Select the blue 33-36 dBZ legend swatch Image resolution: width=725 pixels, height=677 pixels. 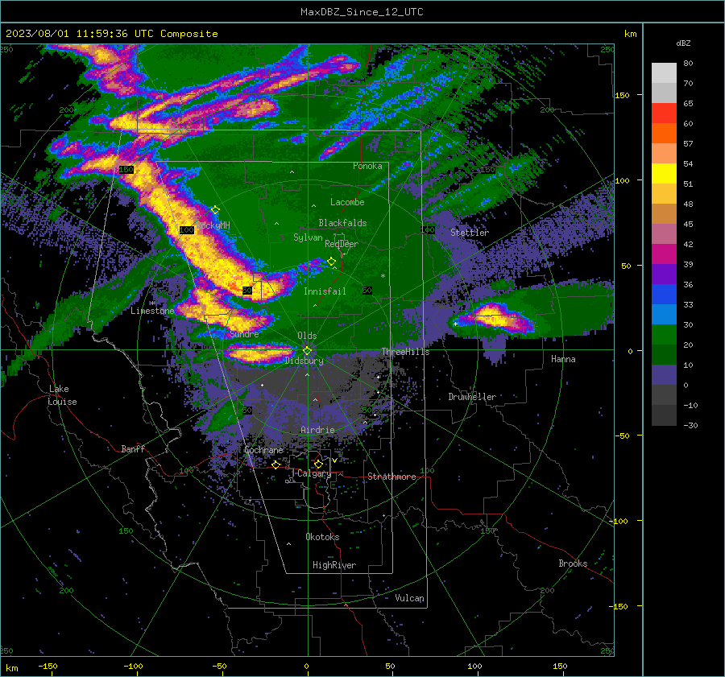pyautogui.click(x=664, y=295)
